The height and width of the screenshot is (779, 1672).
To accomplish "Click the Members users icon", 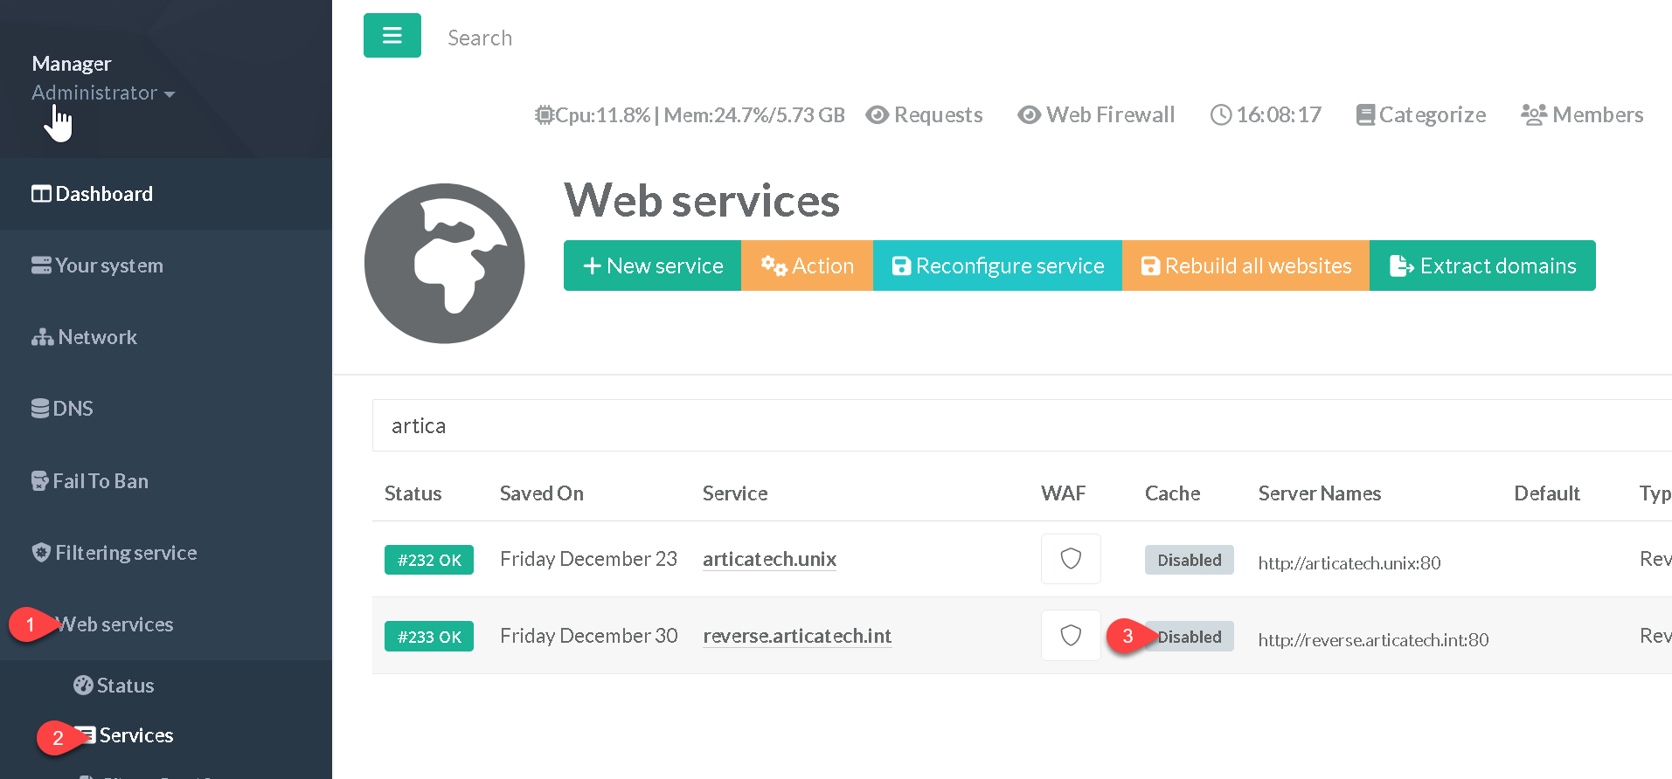I will coord(1533,115).
